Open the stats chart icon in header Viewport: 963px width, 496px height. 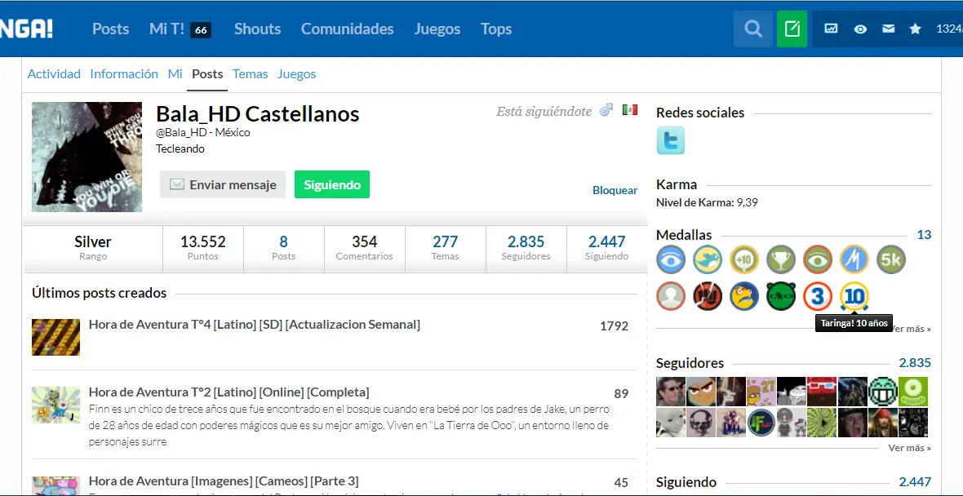[x=831, y=29]
